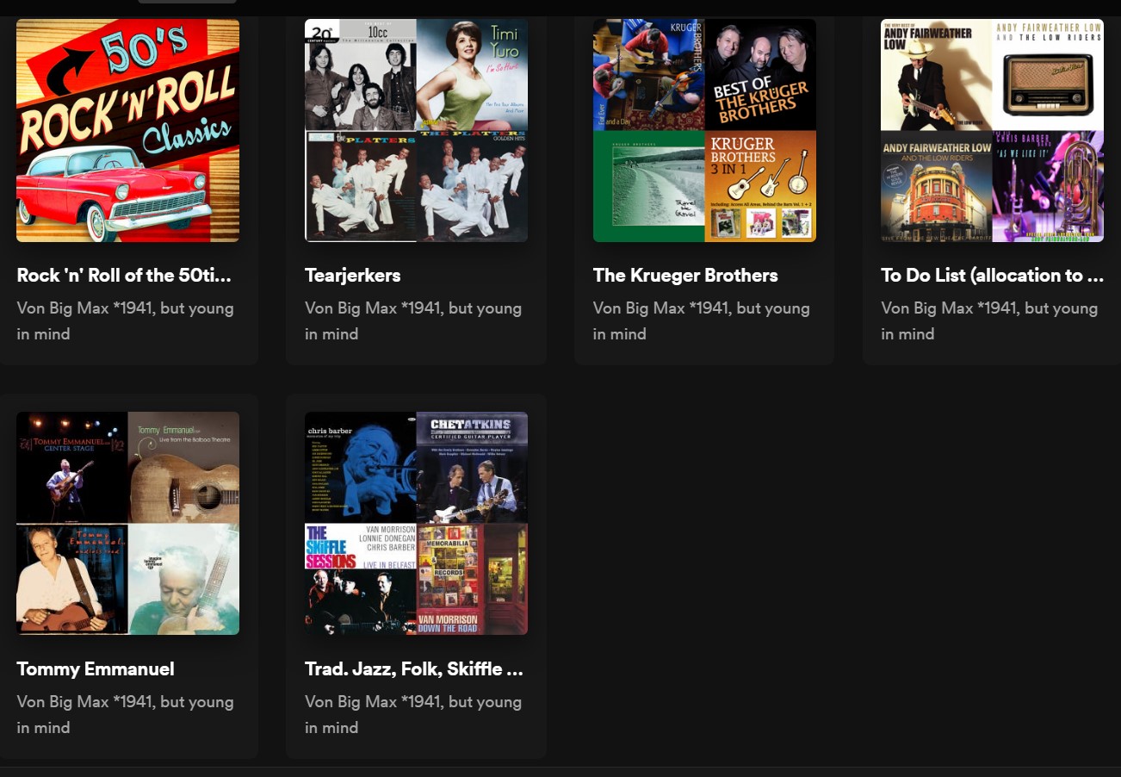This screenshot has width=1121, height=777.
Task: Select The Skiffle Sessions album tile
Action: tap(360, 579)
